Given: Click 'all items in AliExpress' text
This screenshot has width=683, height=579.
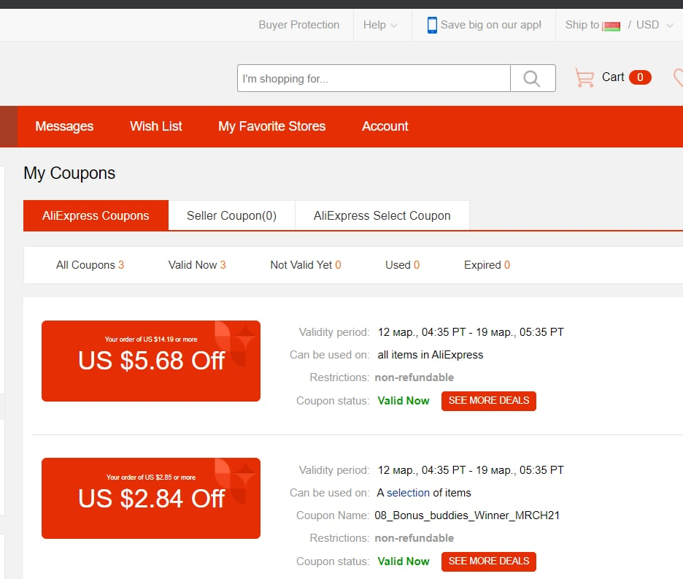Looking at the screenshot, I should tap(431, 355).
